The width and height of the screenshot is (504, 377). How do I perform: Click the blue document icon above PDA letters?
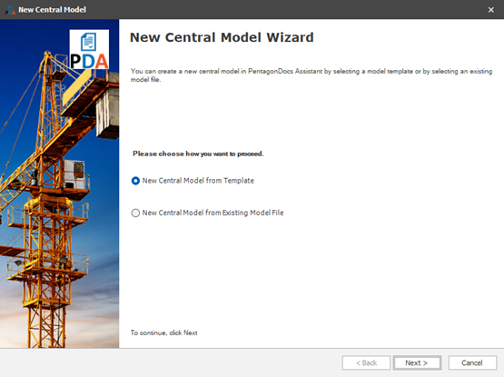[88, 42]
